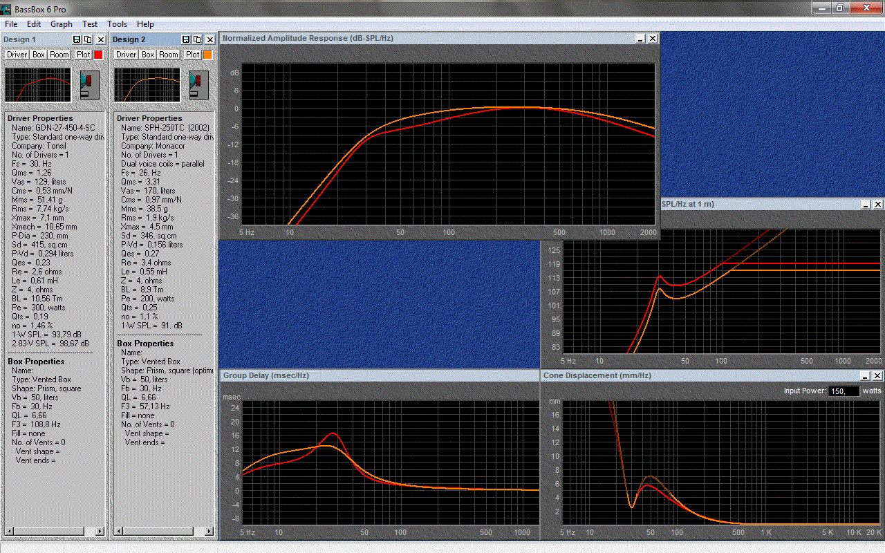Toggle the Plot button for Design 2
This screenshot has width=885, height=553.
click(193, 55)
